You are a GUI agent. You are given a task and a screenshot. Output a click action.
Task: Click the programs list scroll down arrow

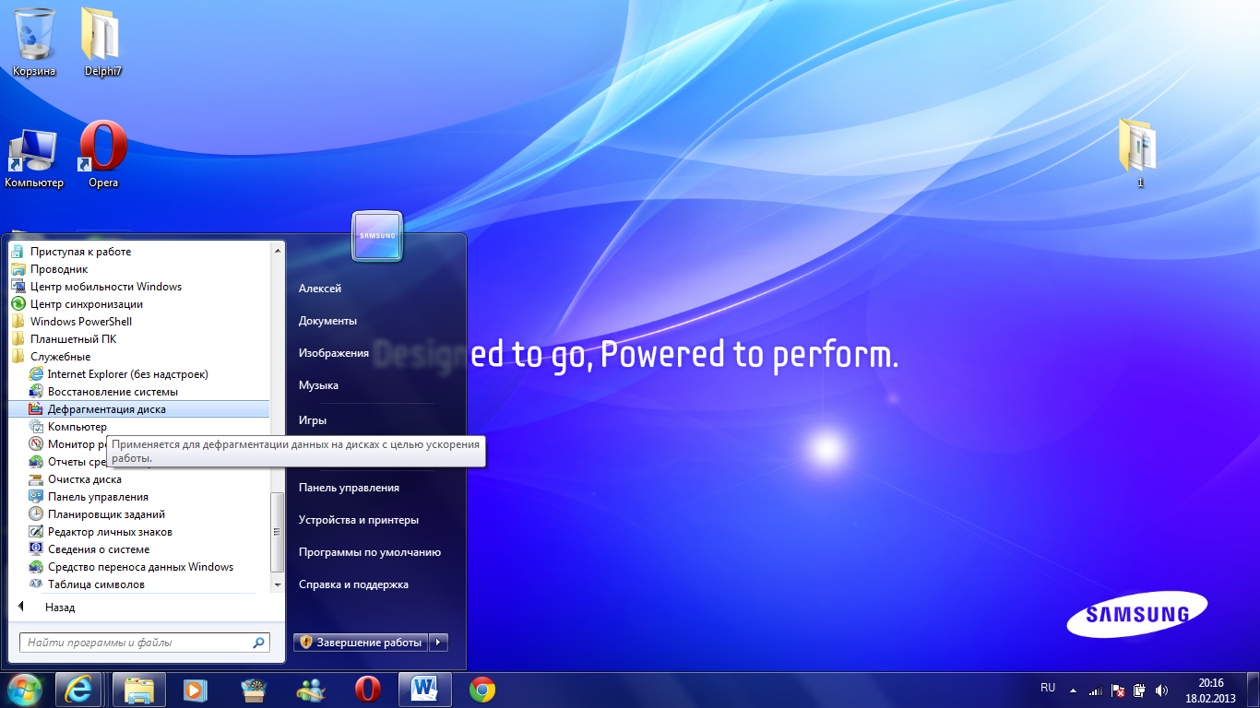pyautogui.click(x=278, y=584)
